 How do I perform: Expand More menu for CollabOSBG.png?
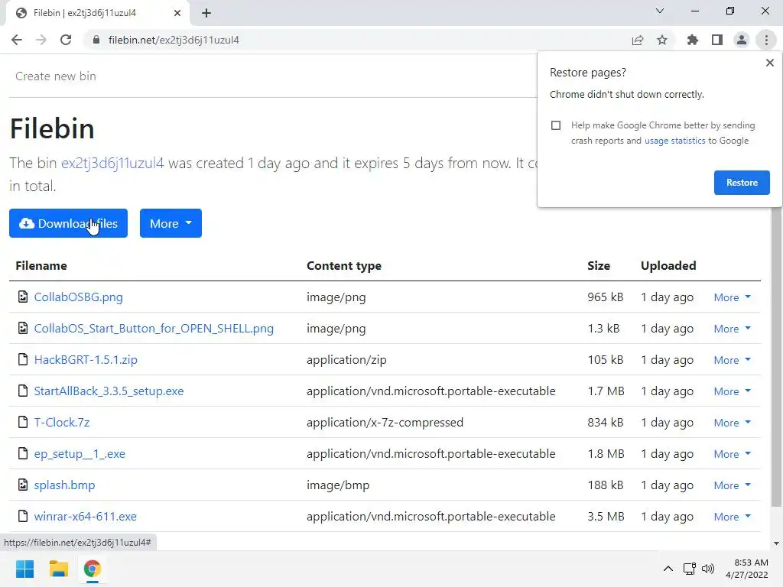click(732, 297)
